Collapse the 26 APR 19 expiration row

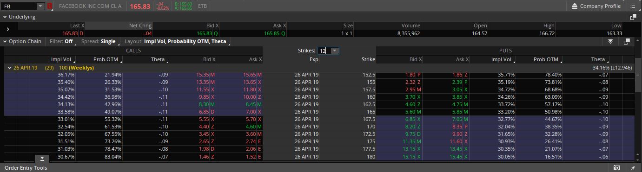[9, 68]
